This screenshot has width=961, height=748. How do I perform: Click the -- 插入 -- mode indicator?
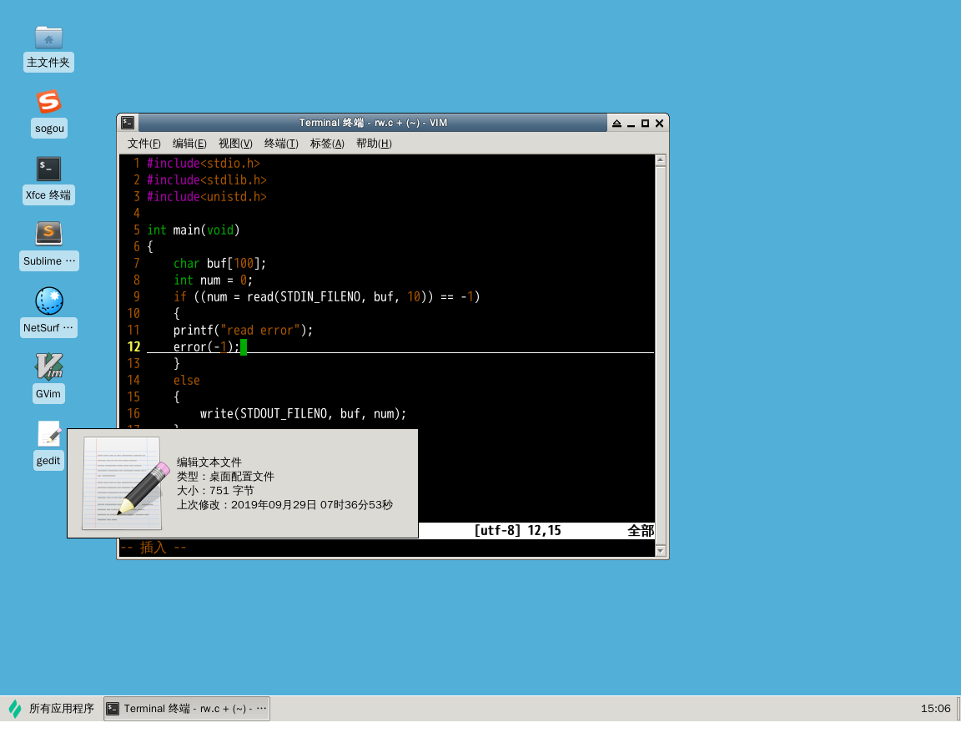click(x=153, y=547)
